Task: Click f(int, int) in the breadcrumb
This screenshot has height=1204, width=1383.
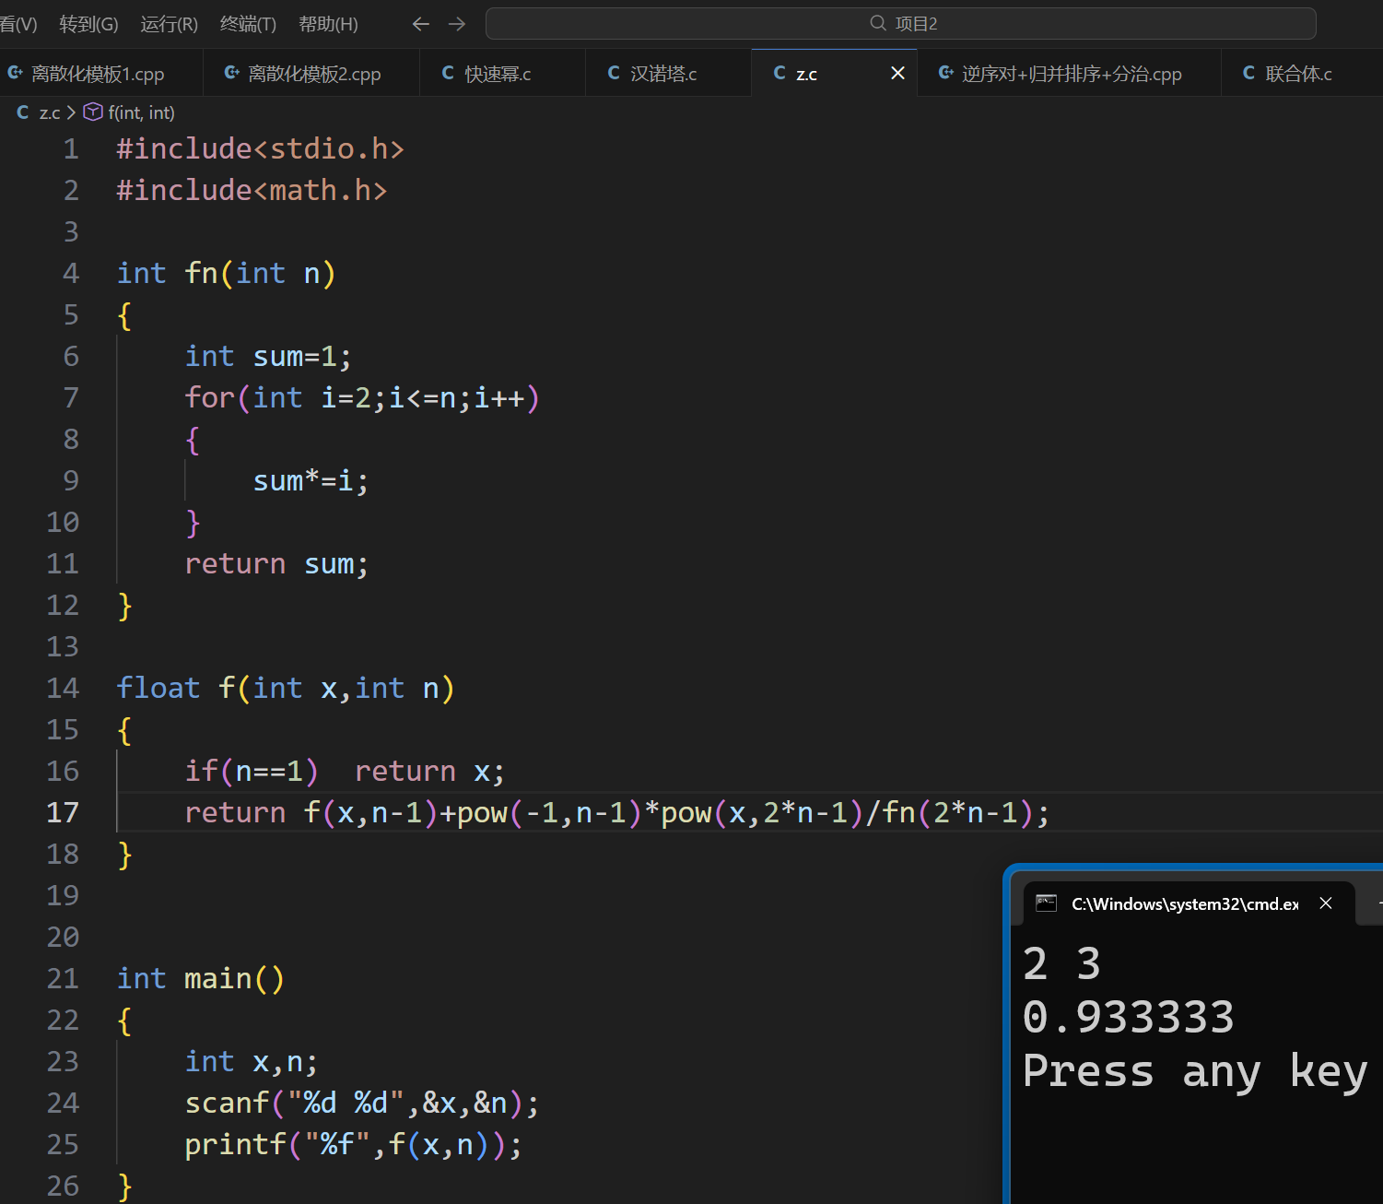Action: [141, 112]
